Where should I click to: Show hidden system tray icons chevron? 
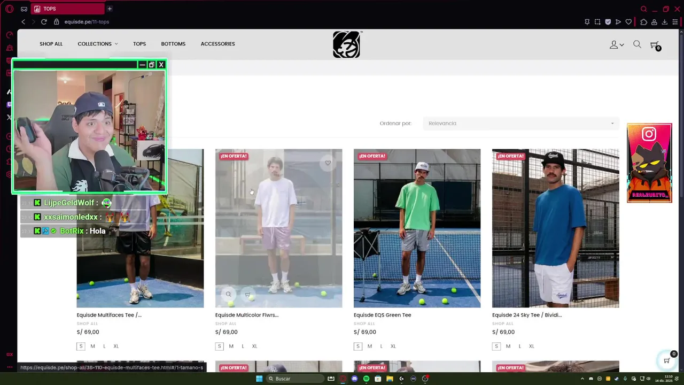coord(582,379)
